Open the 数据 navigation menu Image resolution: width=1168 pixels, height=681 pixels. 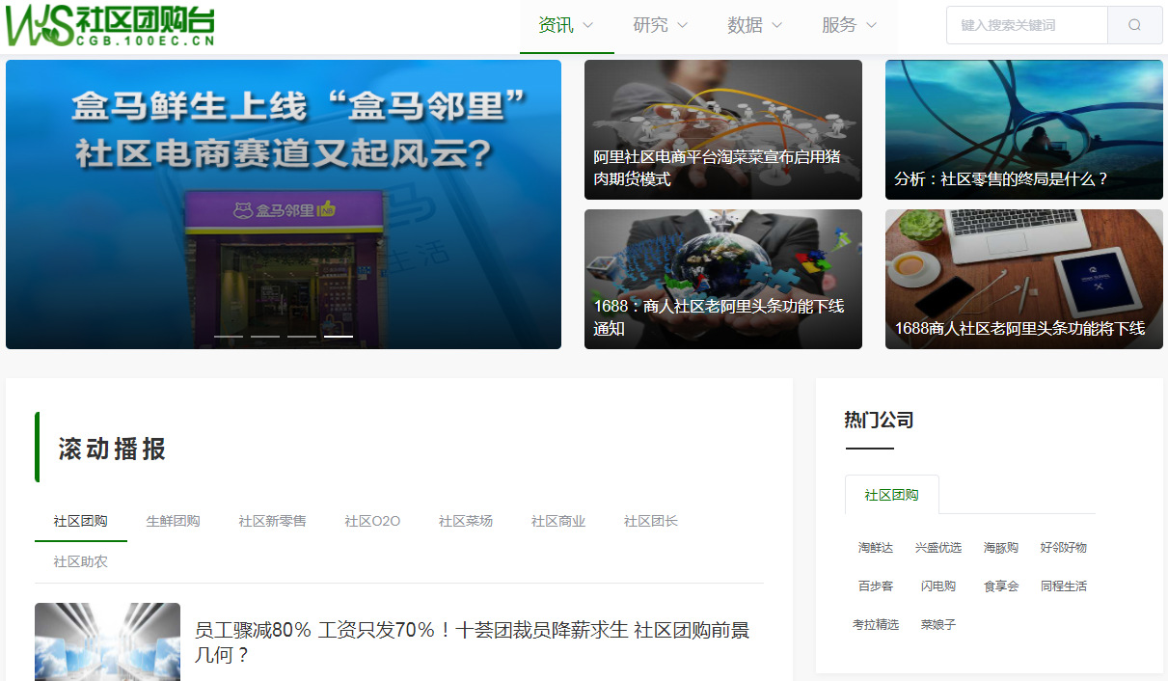pyautogui.click(x=755, y=26)
